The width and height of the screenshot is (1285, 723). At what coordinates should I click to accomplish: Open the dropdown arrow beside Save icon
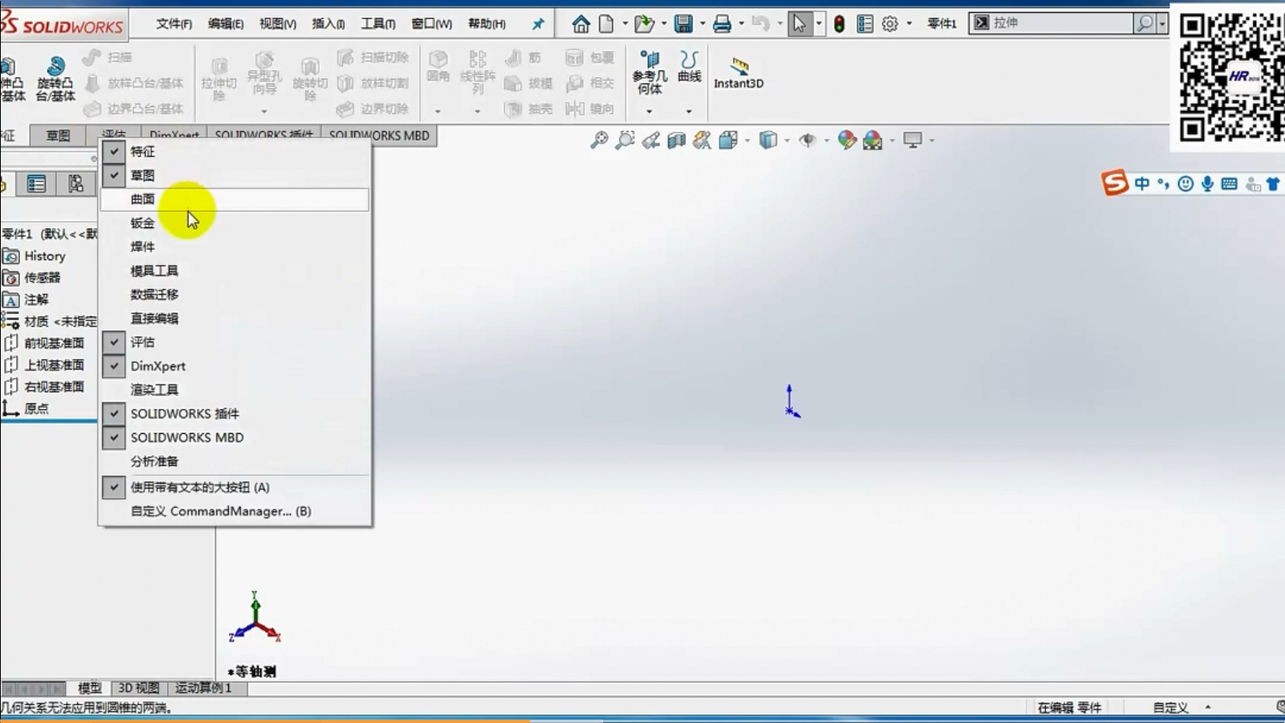pyautogui.click(x=703, y=24)
